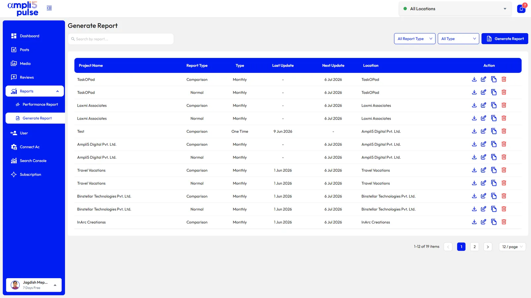Screen dimensions: 531x298
Task: Click the previous page arrow
Action: 448,247
